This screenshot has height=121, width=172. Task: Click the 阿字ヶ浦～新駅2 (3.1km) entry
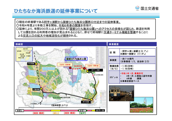point(134,51)
